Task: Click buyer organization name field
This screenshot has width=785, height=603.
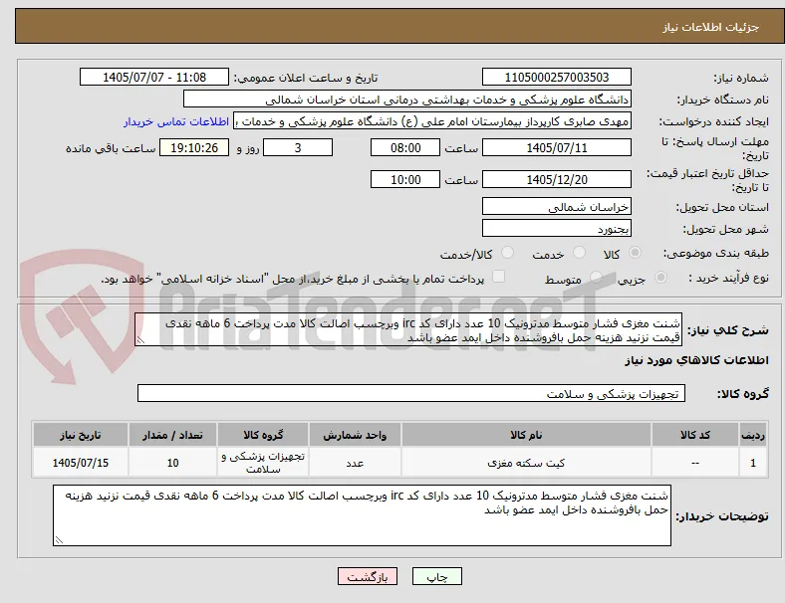Action: tap(407, 99)
